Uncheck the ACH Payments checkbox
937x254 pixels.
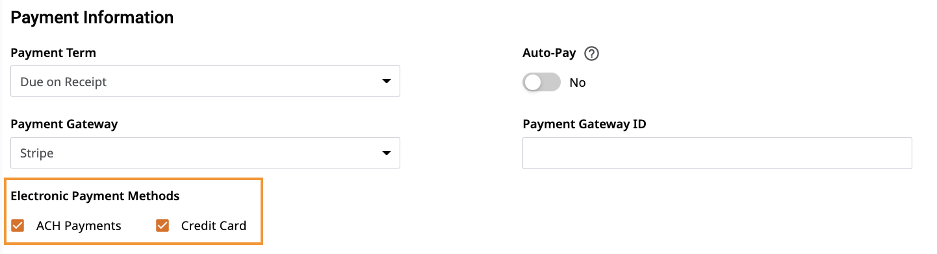[x=18, y=225]
